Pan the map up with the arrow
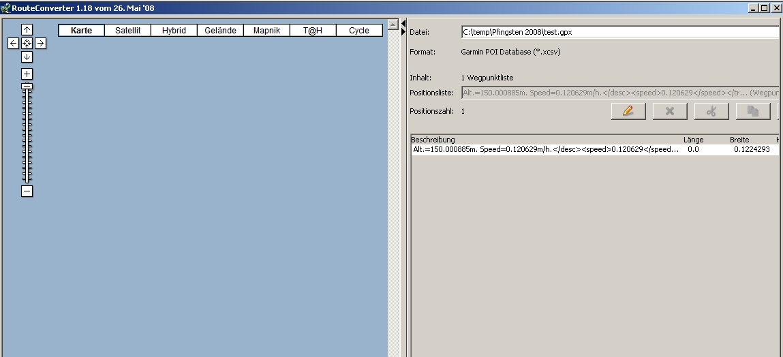 27,29
